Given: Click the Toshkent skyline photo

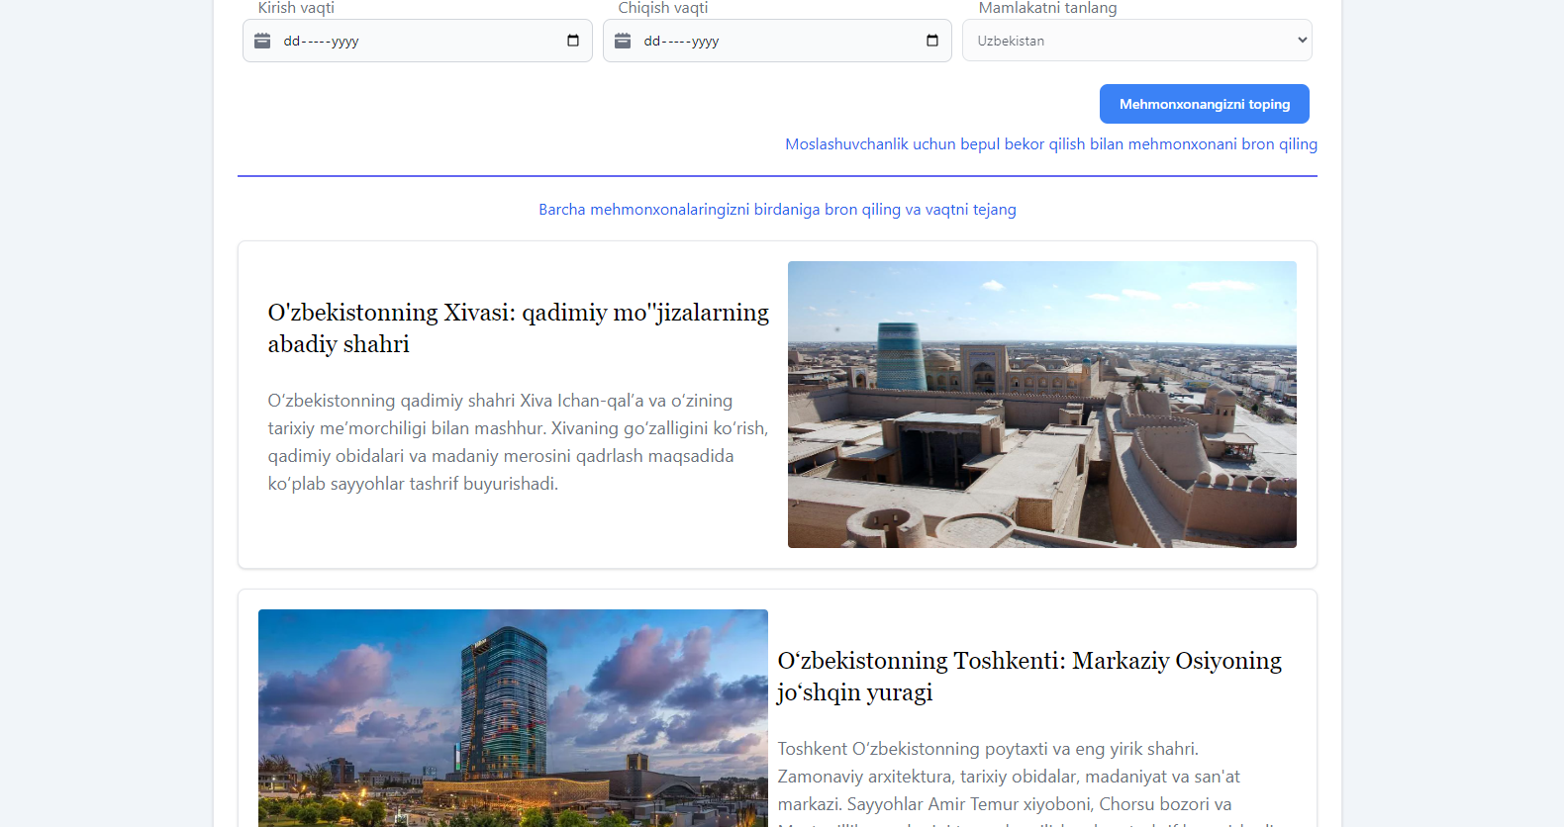Looking at the screenshot, I should click(x=513, y=718).
